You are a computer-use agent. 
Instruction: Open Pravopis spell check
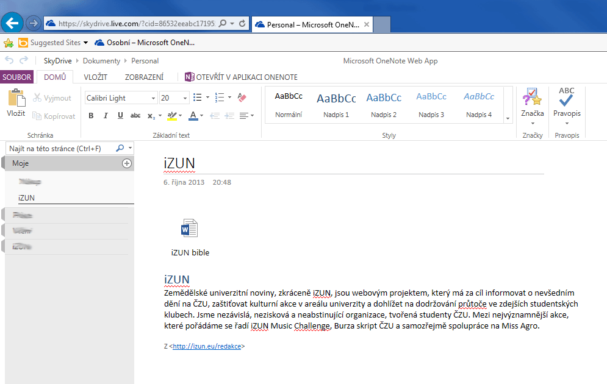coord(567,101)
